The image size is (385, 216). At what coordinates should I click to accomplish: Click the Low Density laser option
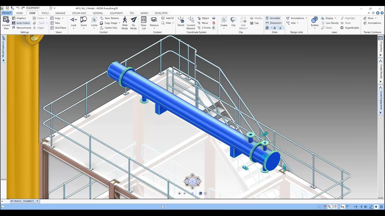pos(330,23)
